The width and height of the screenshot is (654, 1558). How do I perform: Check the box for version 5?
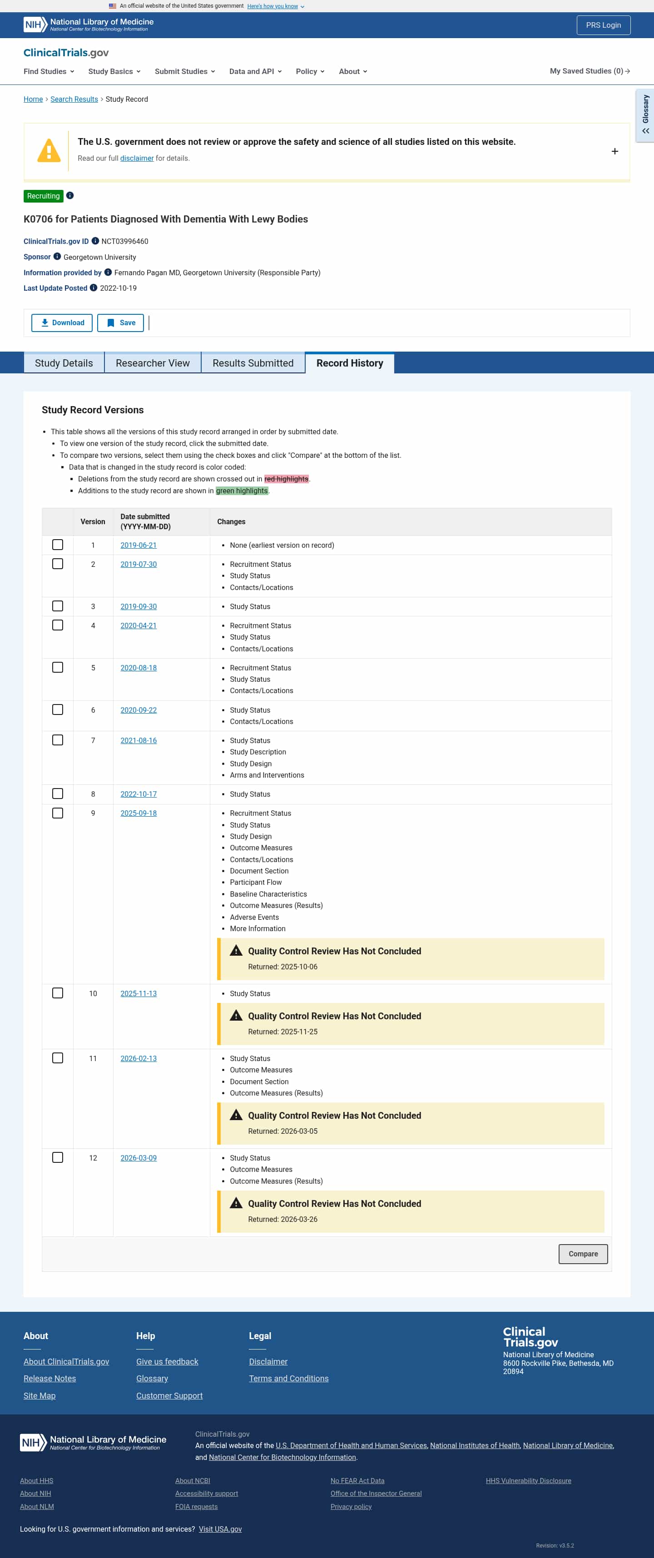pos(58,667)
